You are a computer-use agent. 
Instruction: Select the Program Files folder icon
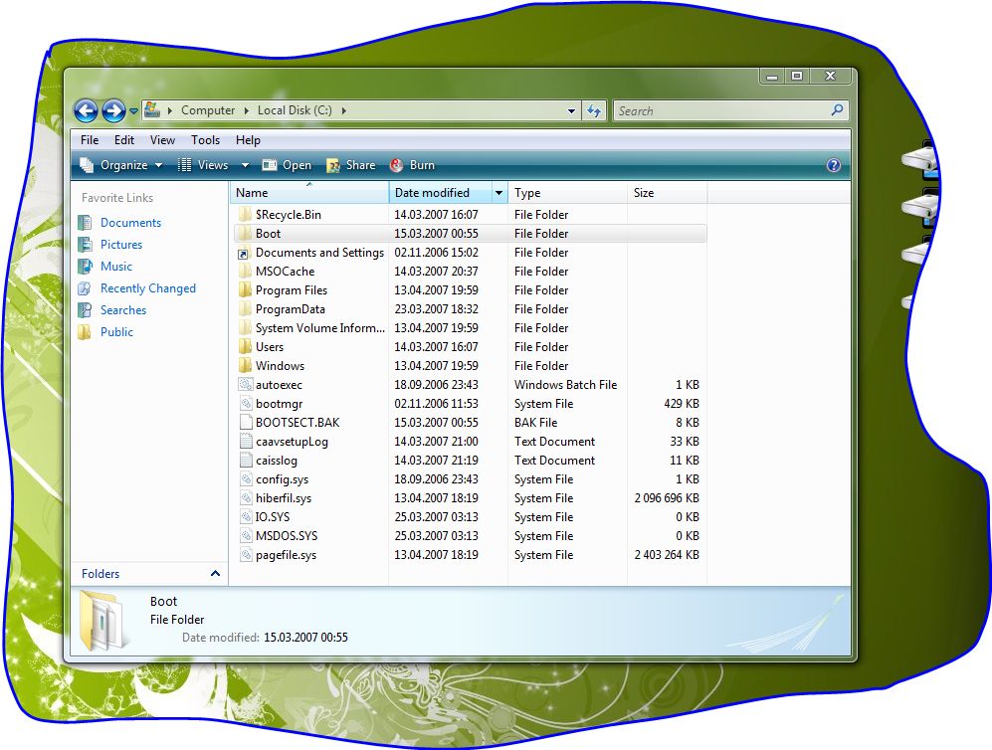click(246, 290)
